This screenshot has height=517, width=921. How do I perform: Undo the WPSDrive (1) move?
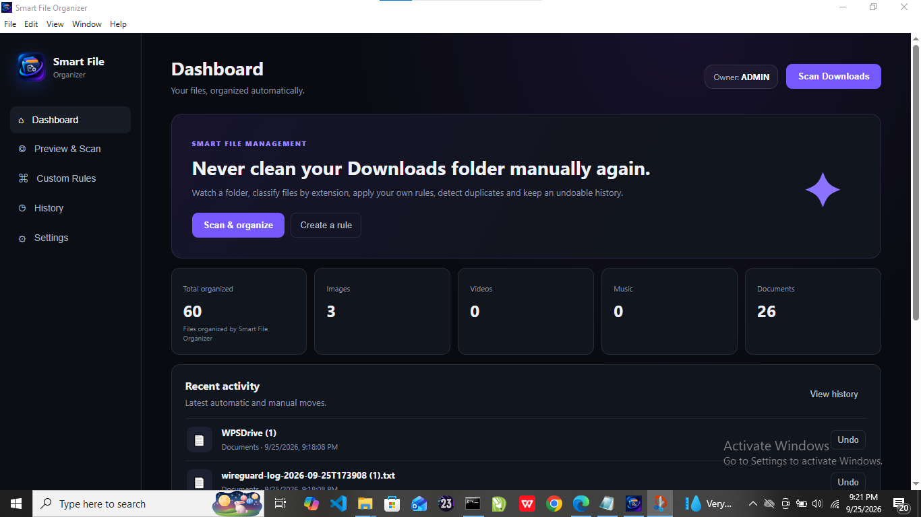(x=848, y=440)
